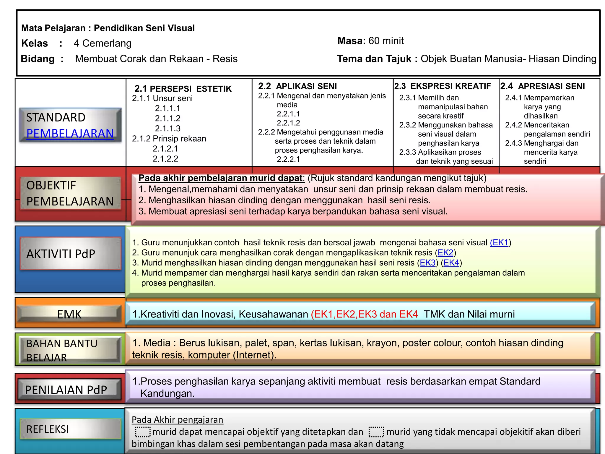Select the REFLEKSI label box
The height and width of the screenshot is (454, 605).
pos(70,429)
